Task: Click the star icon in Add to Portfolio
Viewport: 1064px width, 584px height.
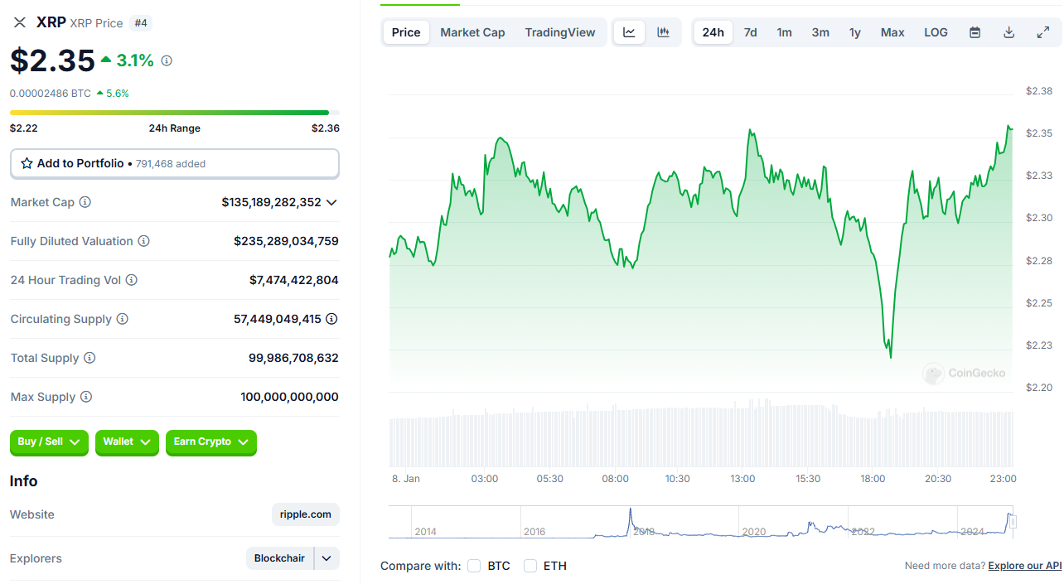Action: click(x=27, y=163)
